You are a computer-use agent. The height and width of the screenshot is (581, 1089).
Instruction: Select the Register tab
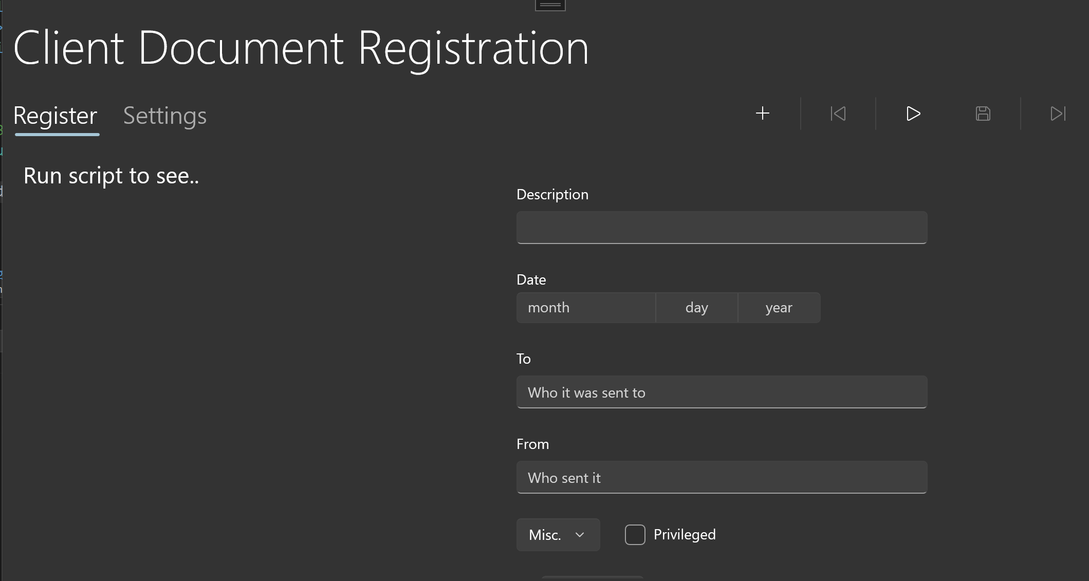(56, 116)
